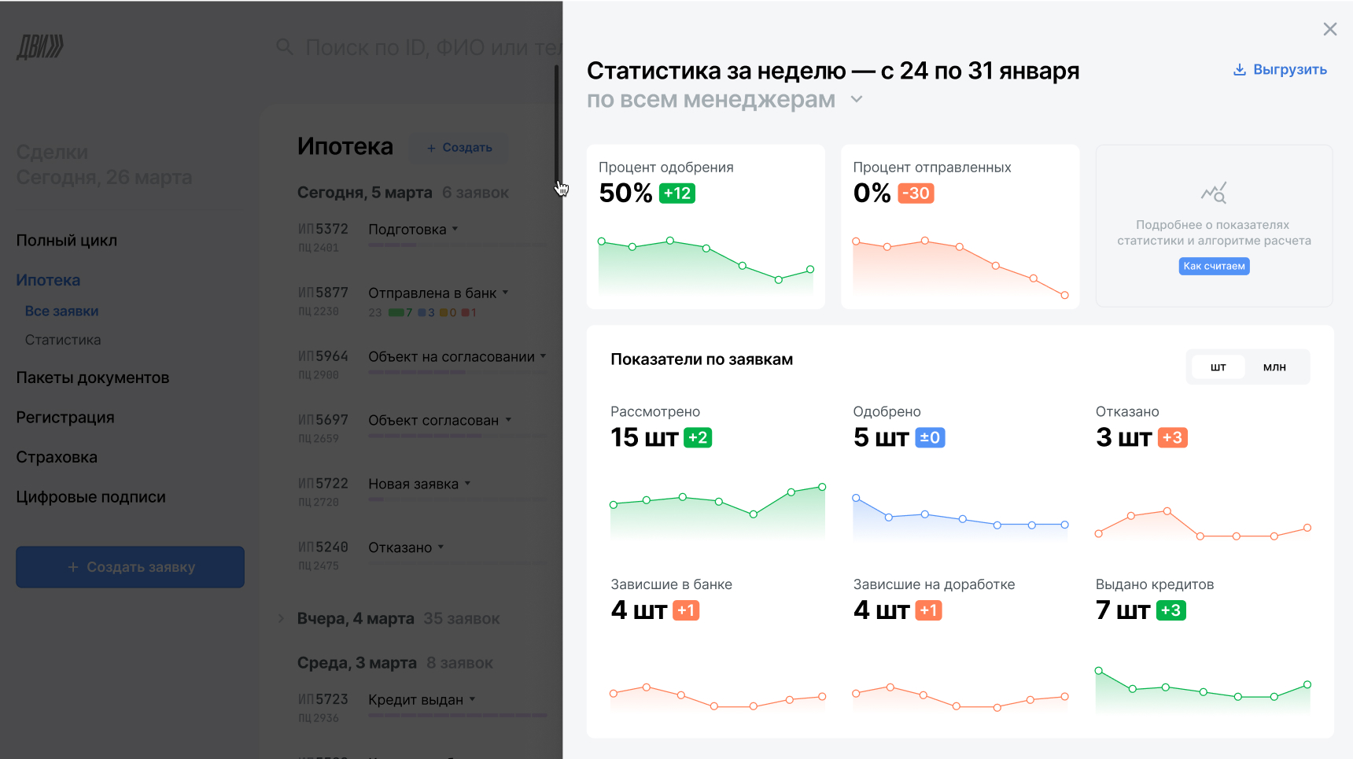The width and height of the screenshot is (1353, 759).
Task: Click the first point of Выдано кредитов chart
Action: click(x=1099, y=671)
